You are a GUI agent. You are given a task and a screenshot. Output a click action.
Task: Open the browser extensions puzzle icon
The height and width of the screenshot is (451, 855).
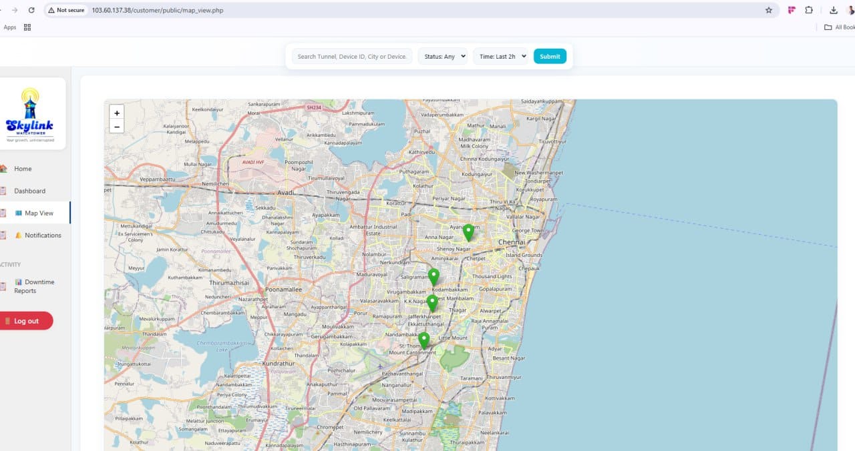(x=809, y=10)
